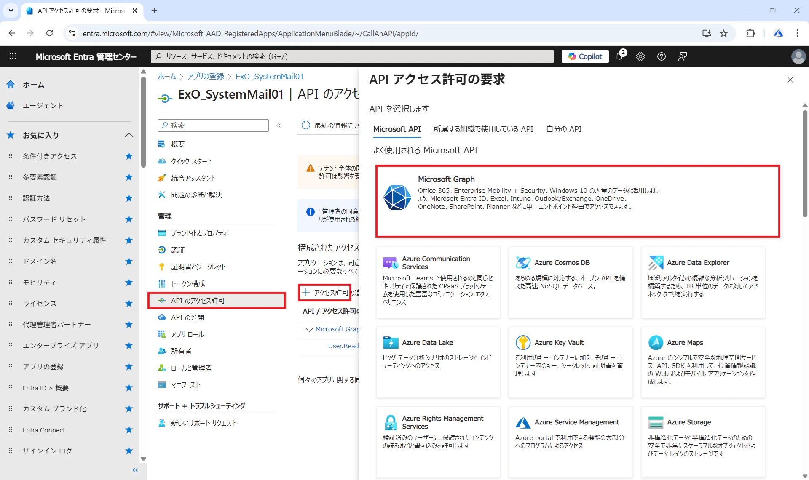The height and width of the screenshot is (480, 809).
Task: Open the app launcher waffle menu
Action: pyautogui.click(x=13, y=56)
